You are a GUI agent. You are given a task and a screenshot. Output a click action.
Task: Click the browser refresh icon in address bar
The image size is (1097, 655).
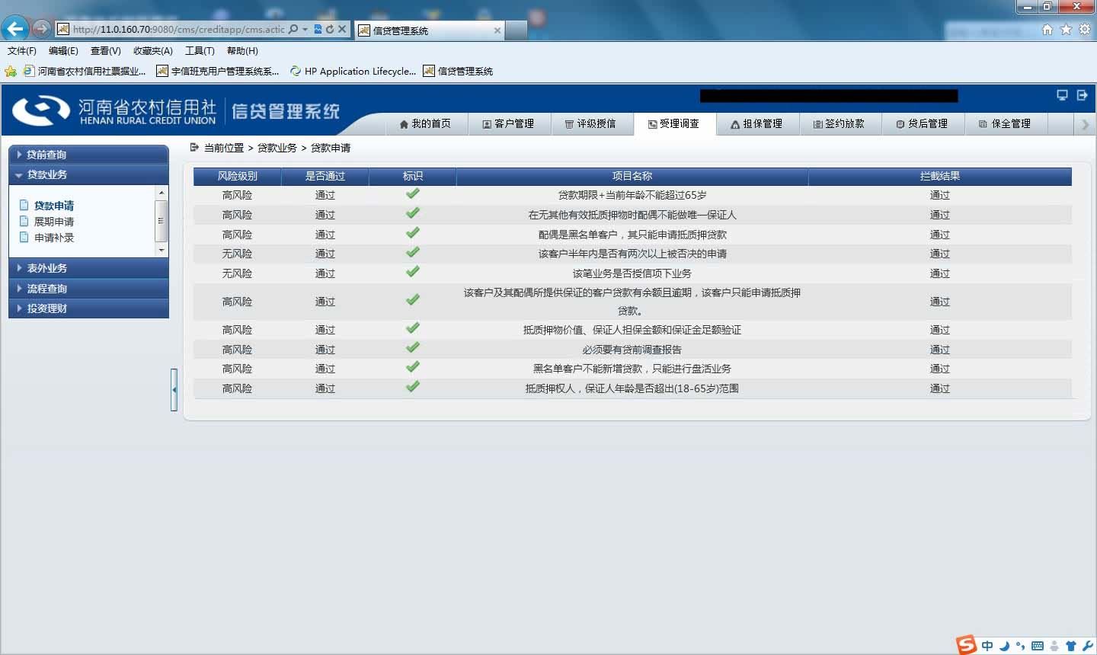tap(330, 29)
